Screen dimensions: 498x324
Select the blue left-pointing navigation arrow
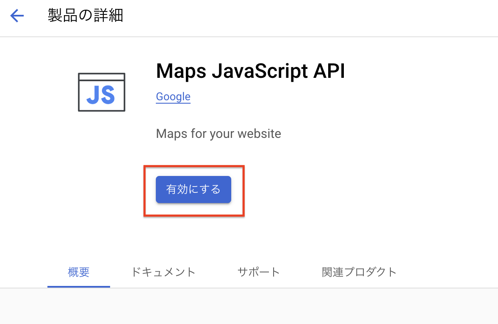pos(16,16)
